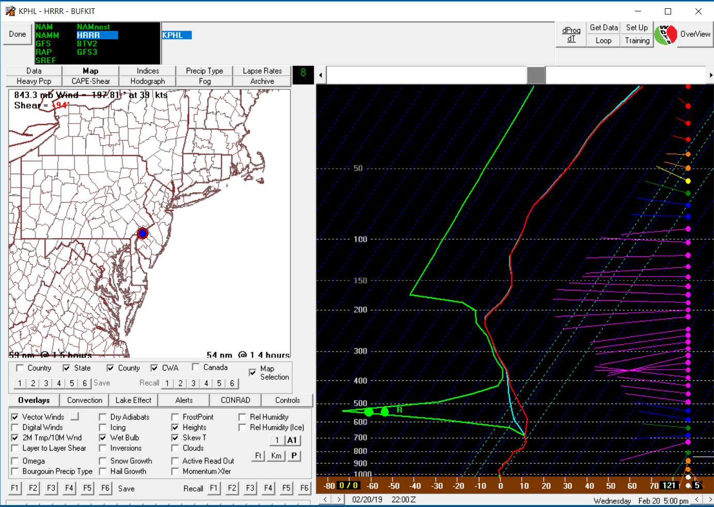Click the SPC logo icon
This screenshot has width=714, height=507.
click(665, 35)
